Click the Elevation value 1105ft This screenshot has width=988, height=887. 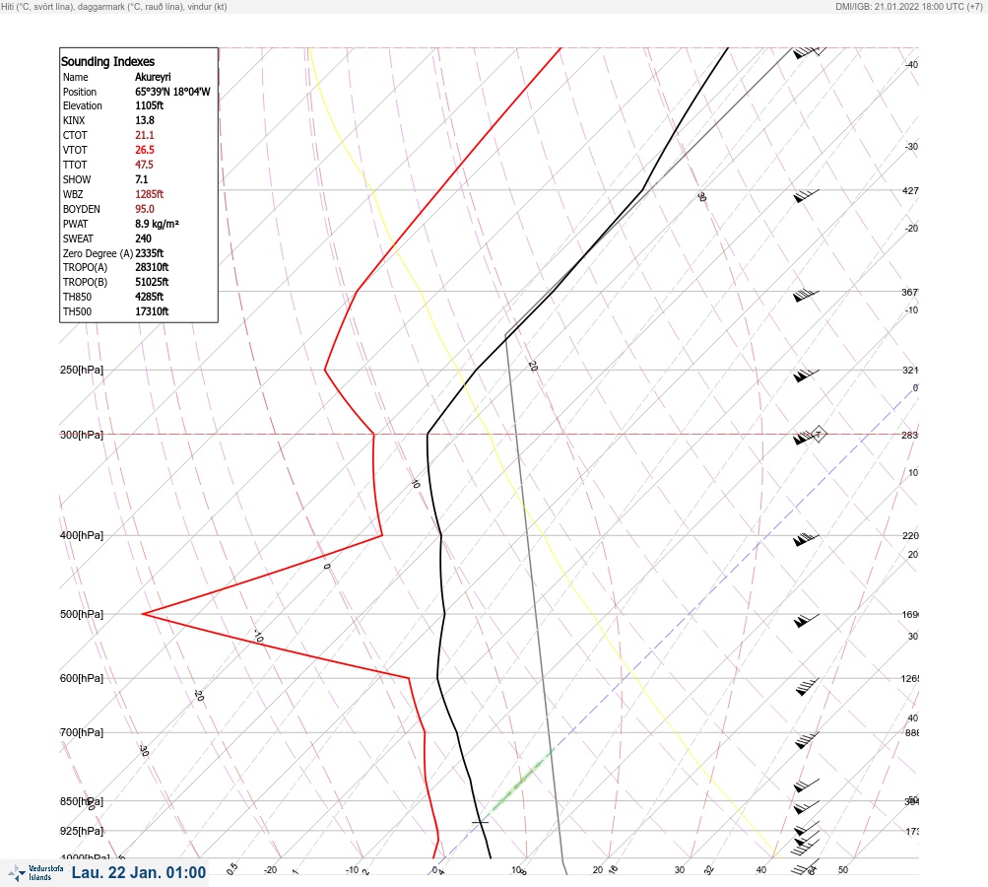149,105
